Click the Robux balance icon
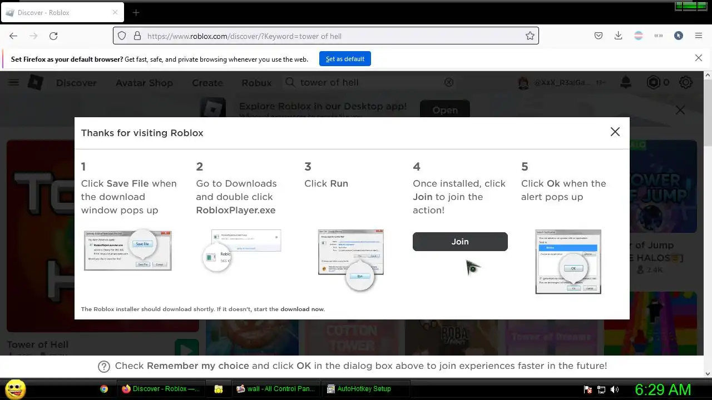The height and width of the screenshot is (400, 712). click(654, 82)
